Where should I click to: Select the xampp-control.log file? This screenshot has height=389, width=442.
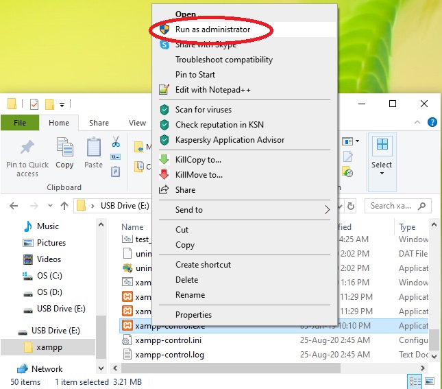pos(169,355)
